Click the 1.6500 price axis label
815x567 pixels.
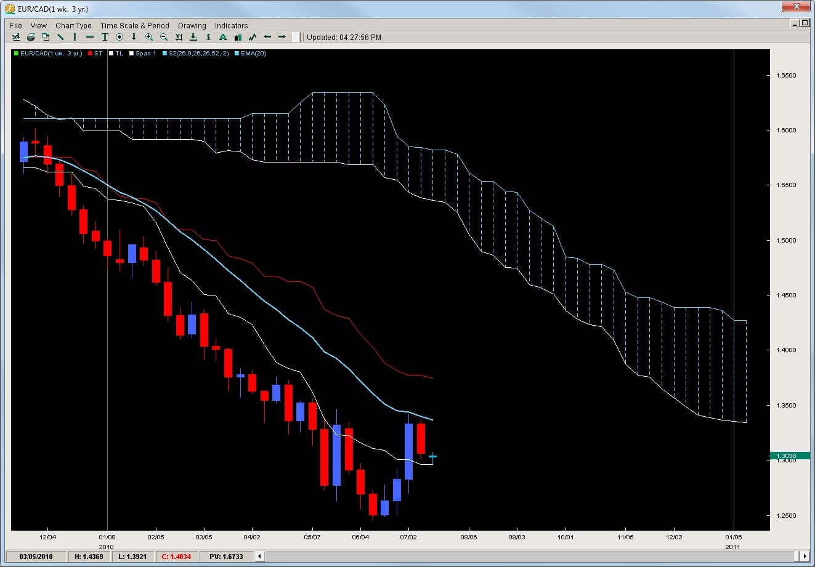coord(786,75)
